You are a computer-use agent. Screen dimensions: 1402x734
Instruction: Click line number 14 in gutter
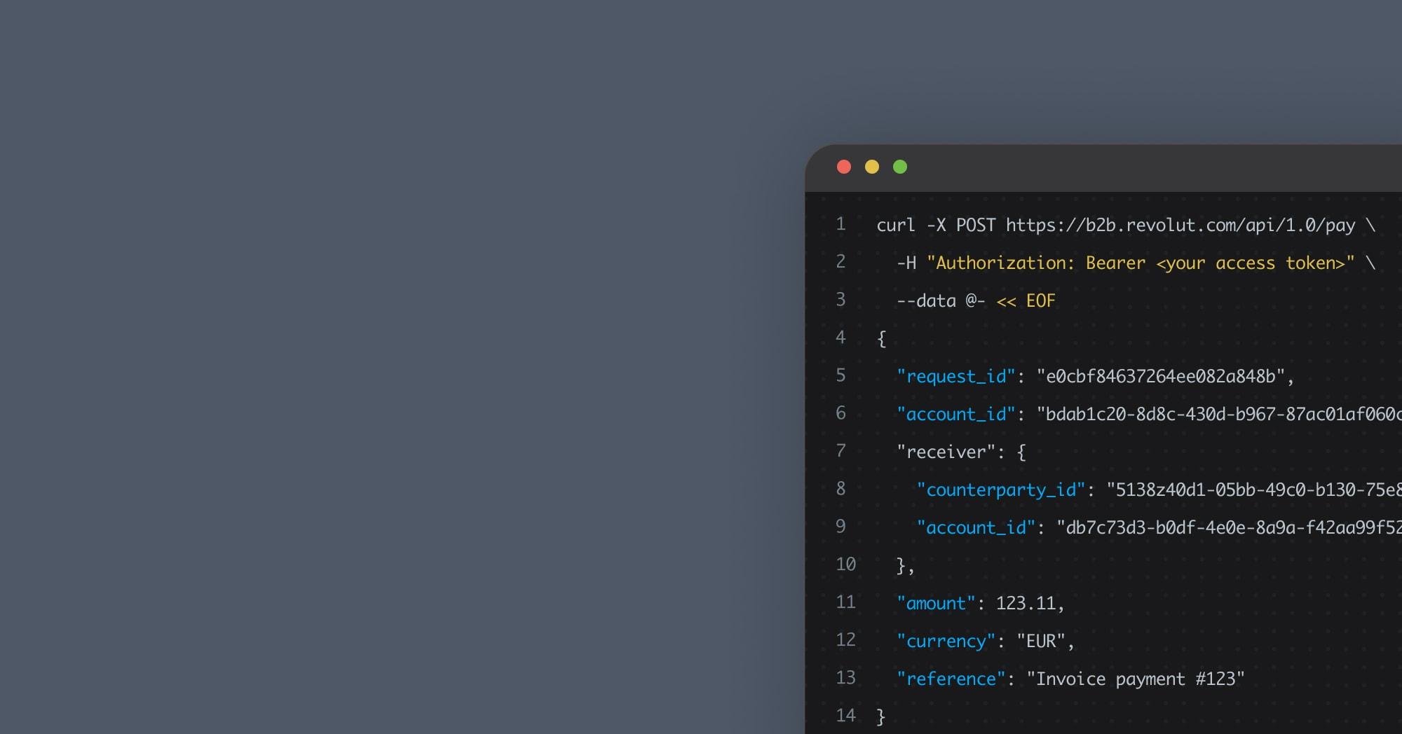pos(845,716)
